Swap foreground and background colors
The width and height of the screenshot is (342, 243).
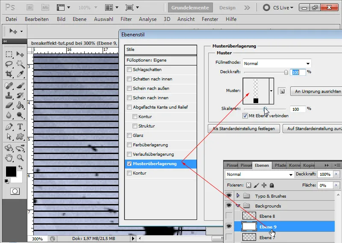21,167
